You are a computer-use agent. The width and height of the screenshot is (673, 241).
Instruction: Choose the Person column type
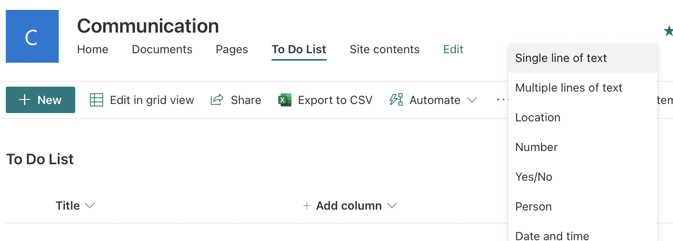[x=533, y=207]
